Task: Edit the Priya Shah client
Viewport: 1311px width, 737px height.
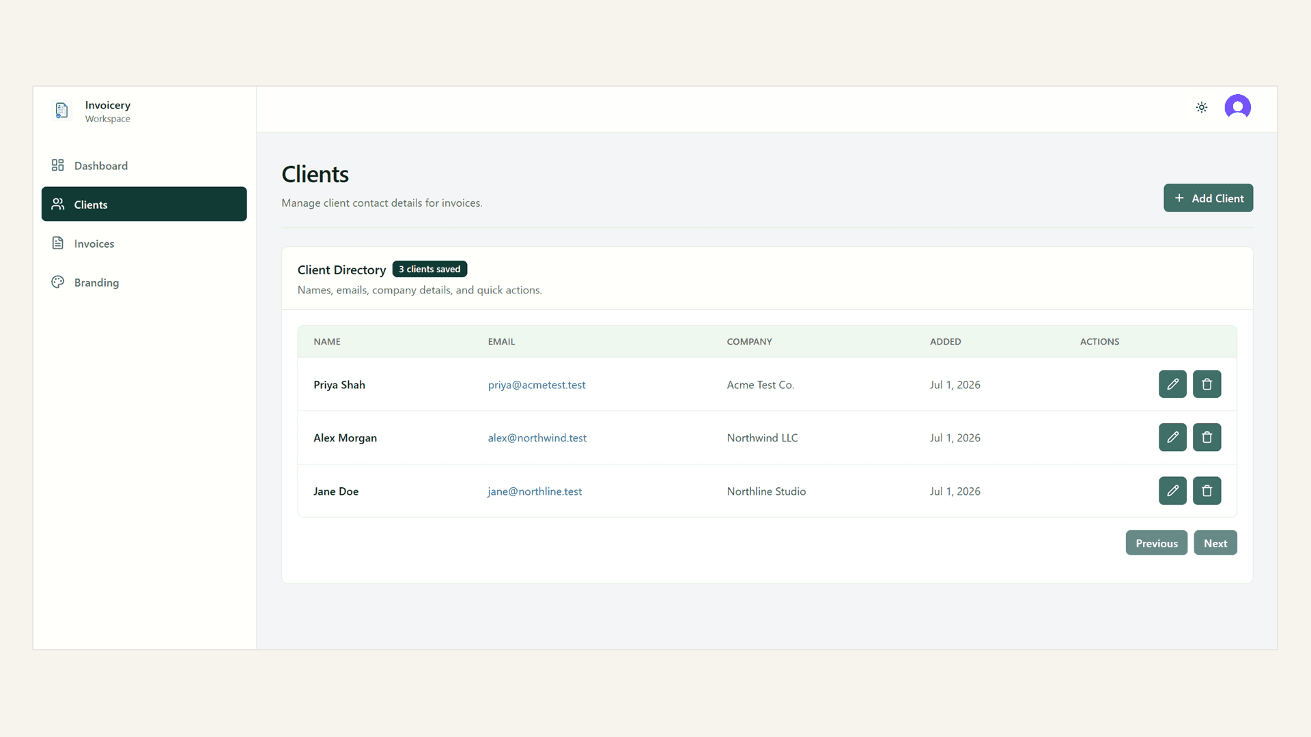Action: [1172, 384]
